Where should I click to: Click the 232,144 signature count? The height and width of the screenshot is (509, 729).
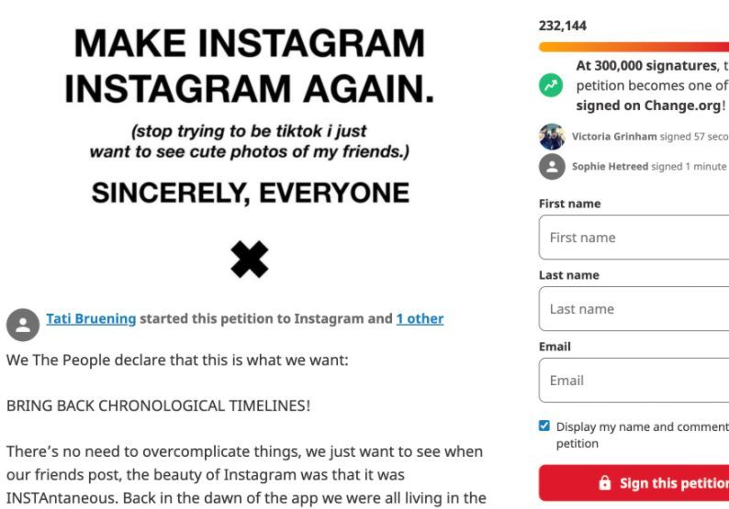[562, 27]
